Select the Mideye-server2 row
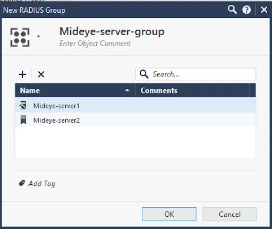 coord(135,120)
